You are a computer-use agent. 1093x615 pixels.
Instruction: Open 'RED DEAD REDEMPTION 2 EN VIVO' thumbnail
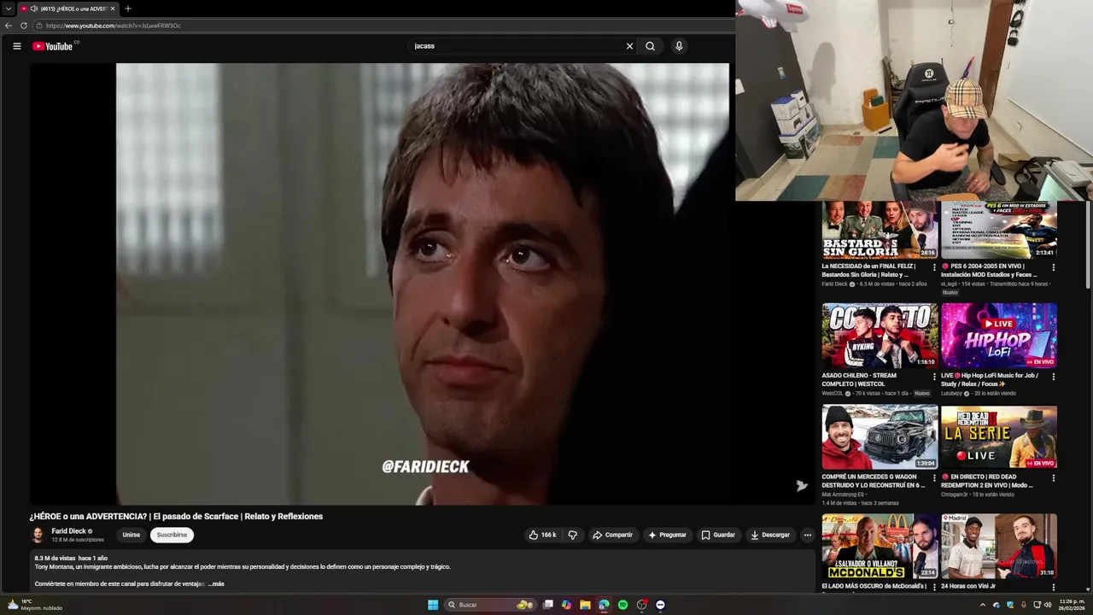(999, 436)
